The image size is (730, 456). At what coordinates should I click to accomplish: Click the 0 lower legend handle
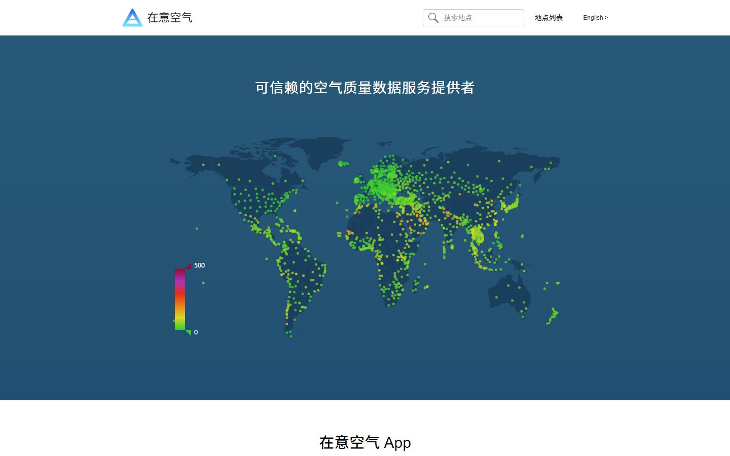(188, 333)
